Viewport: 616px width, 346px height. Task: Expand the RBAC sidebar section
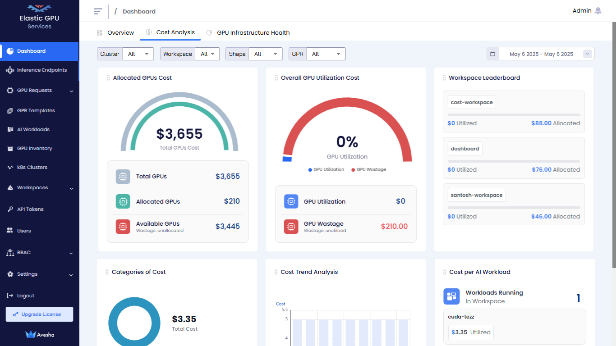pos(40,253)
